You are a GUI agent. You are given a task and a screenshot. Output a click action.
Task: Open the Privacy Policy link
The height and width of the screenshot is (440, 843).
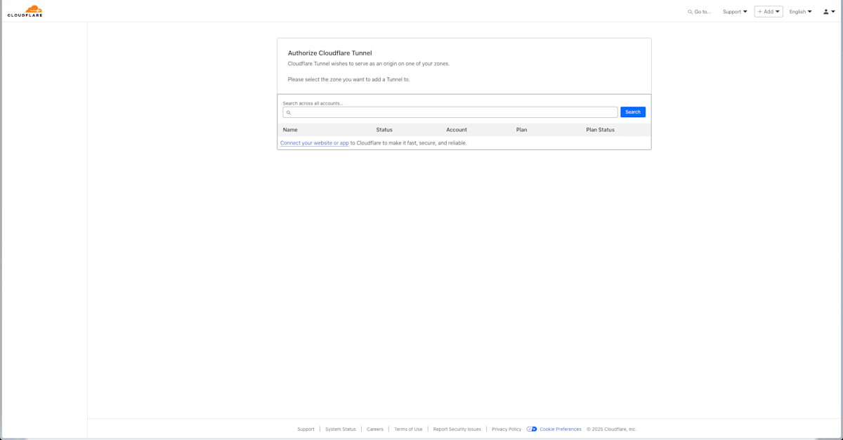coord(507,429)
